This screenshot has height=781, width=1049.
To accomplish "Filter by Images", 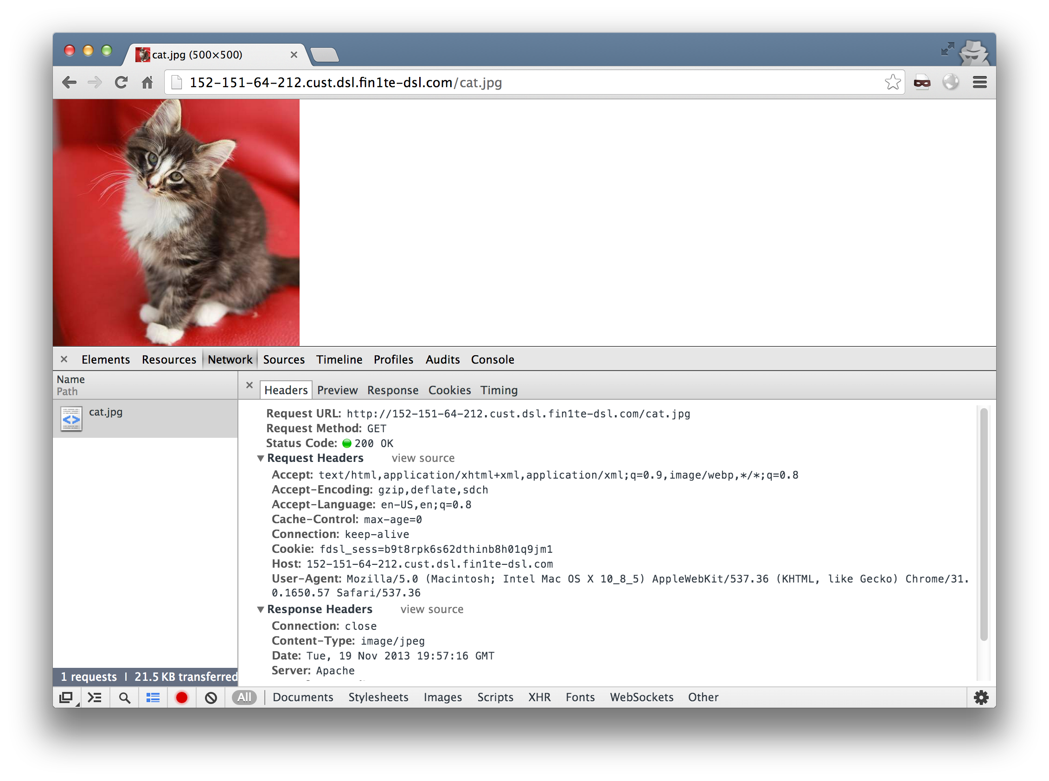I will click(x=442, y=698).
